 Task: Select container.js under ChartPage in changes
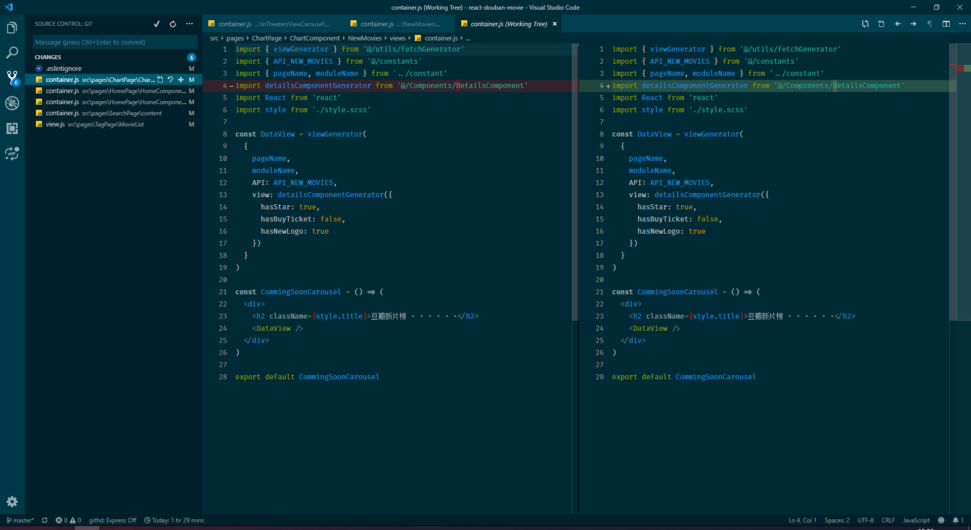114,79
